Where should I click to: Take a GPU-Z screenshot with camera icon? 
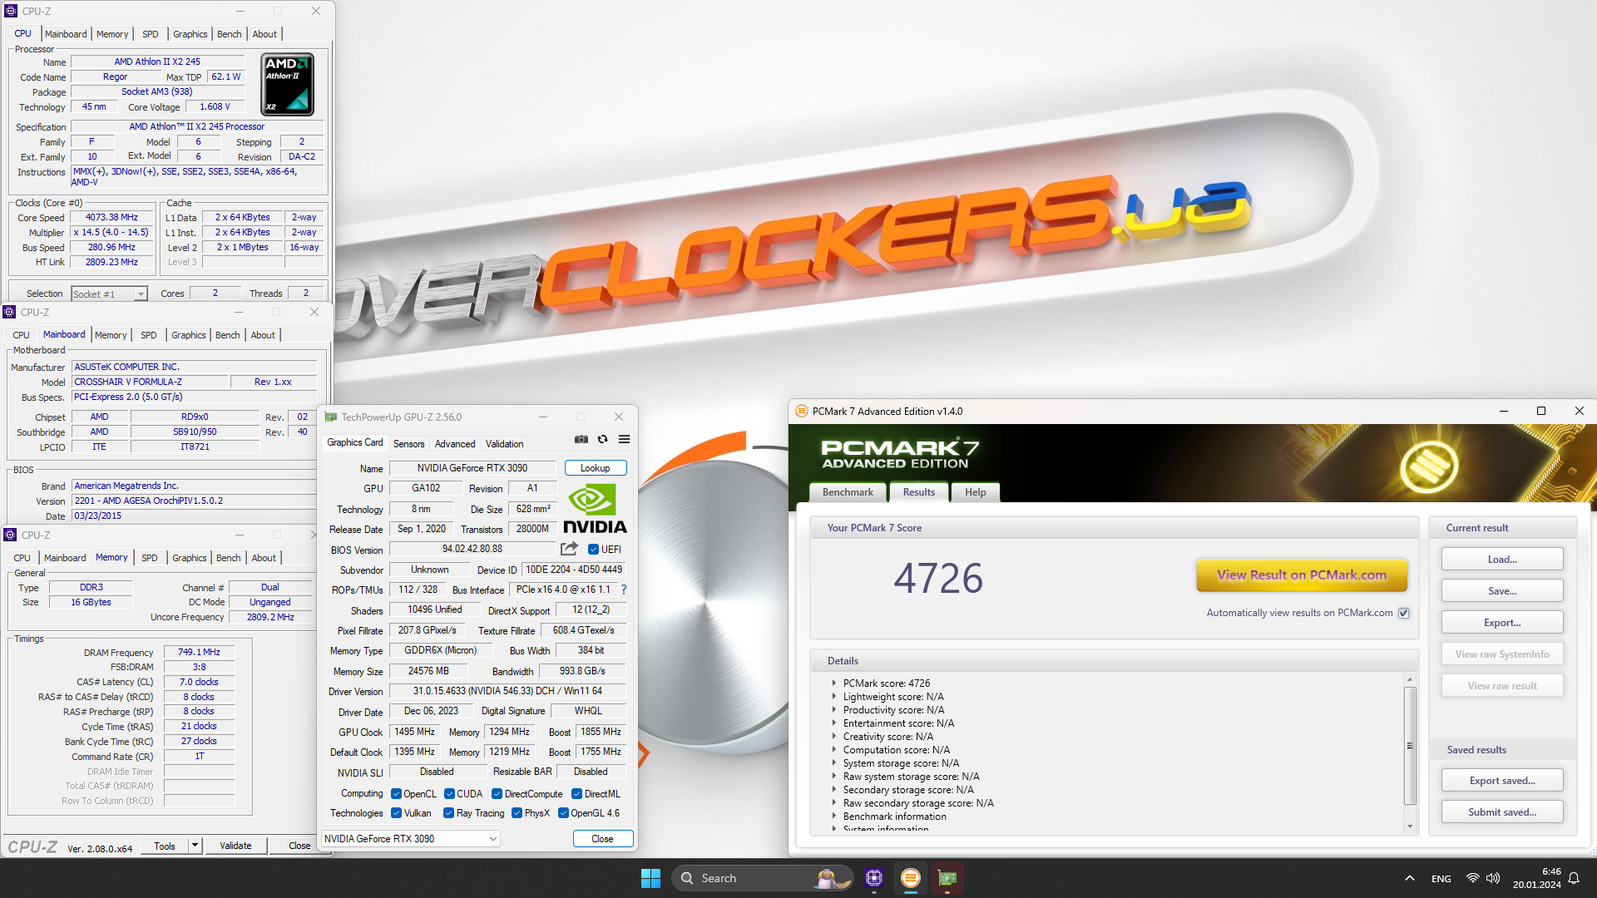pyautogui.click(x=581, y=439)
